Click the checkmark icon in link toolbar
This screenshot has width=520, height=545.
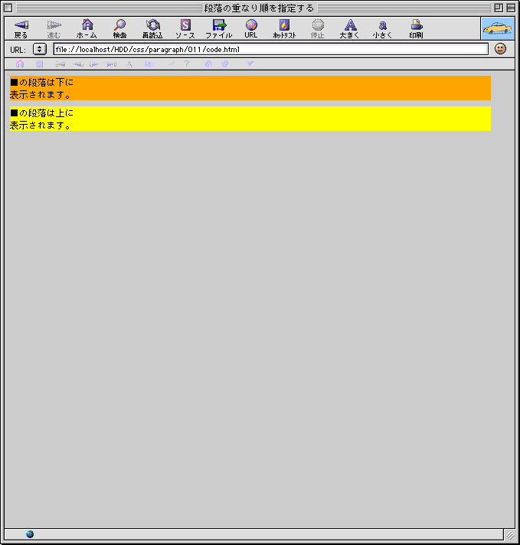click(x=250, y=64)
